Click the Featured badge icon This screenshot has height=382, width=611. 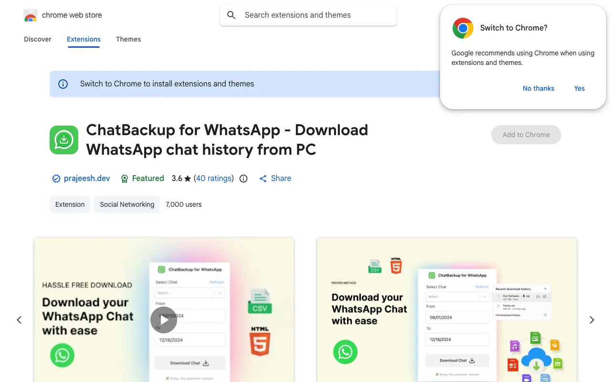click(125, 179)
